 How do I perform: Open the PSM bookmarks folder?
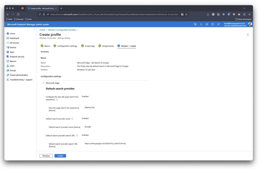coord(28,19)
